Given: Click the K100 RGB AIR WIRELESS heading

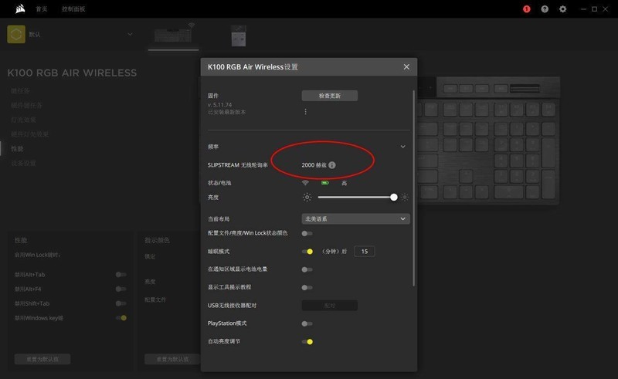Looking at the screenshot, I should [x=72, y=73].
